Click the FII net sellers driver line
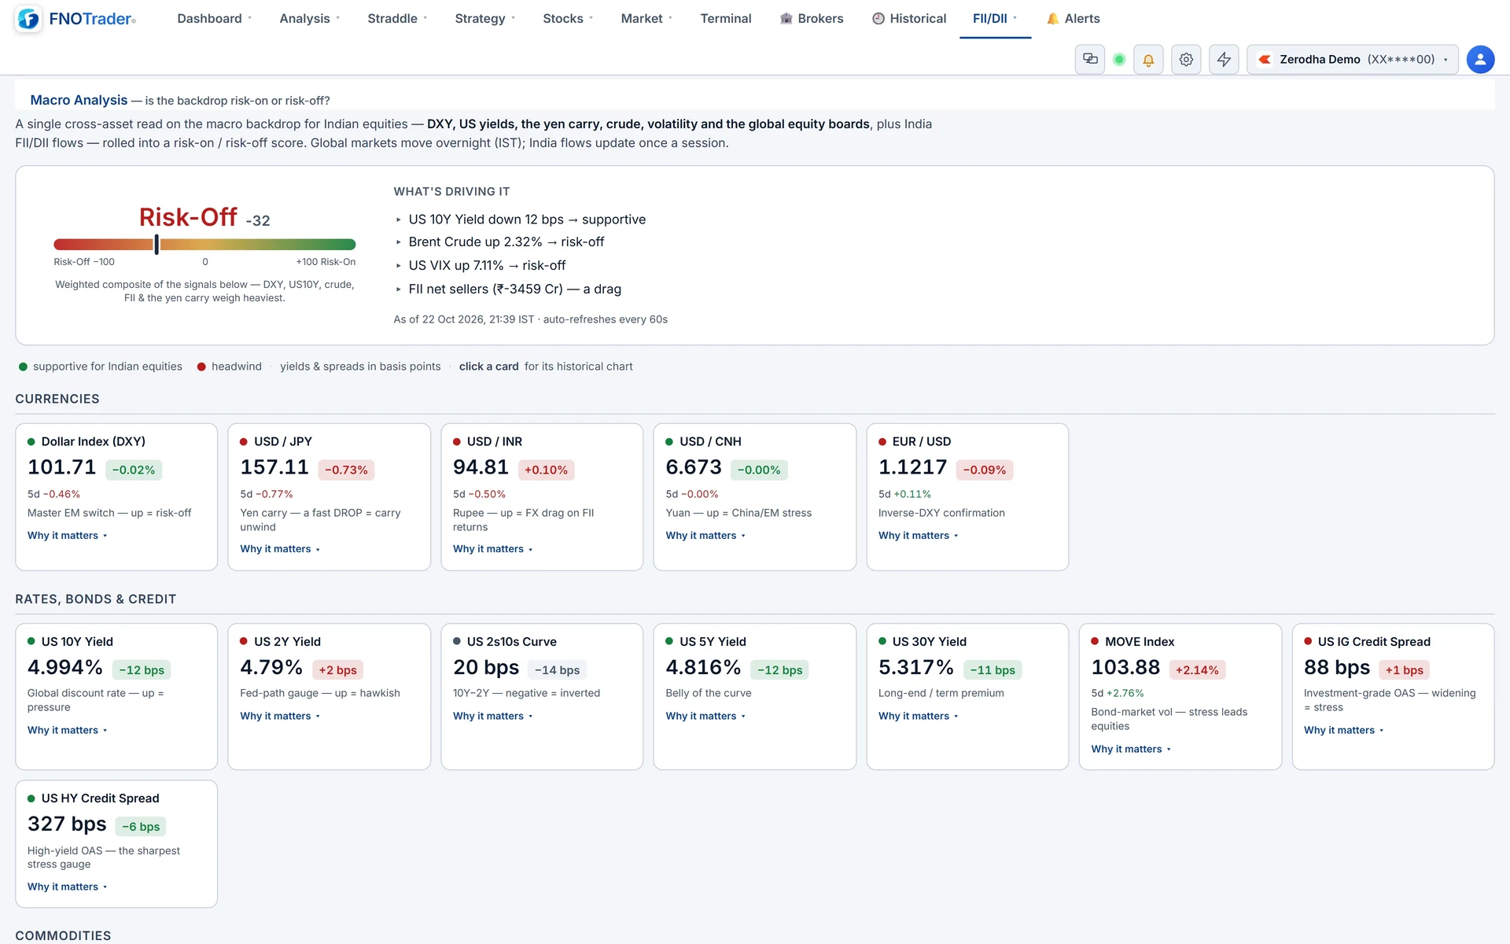Screen dimensions: 1510x944 514,289
